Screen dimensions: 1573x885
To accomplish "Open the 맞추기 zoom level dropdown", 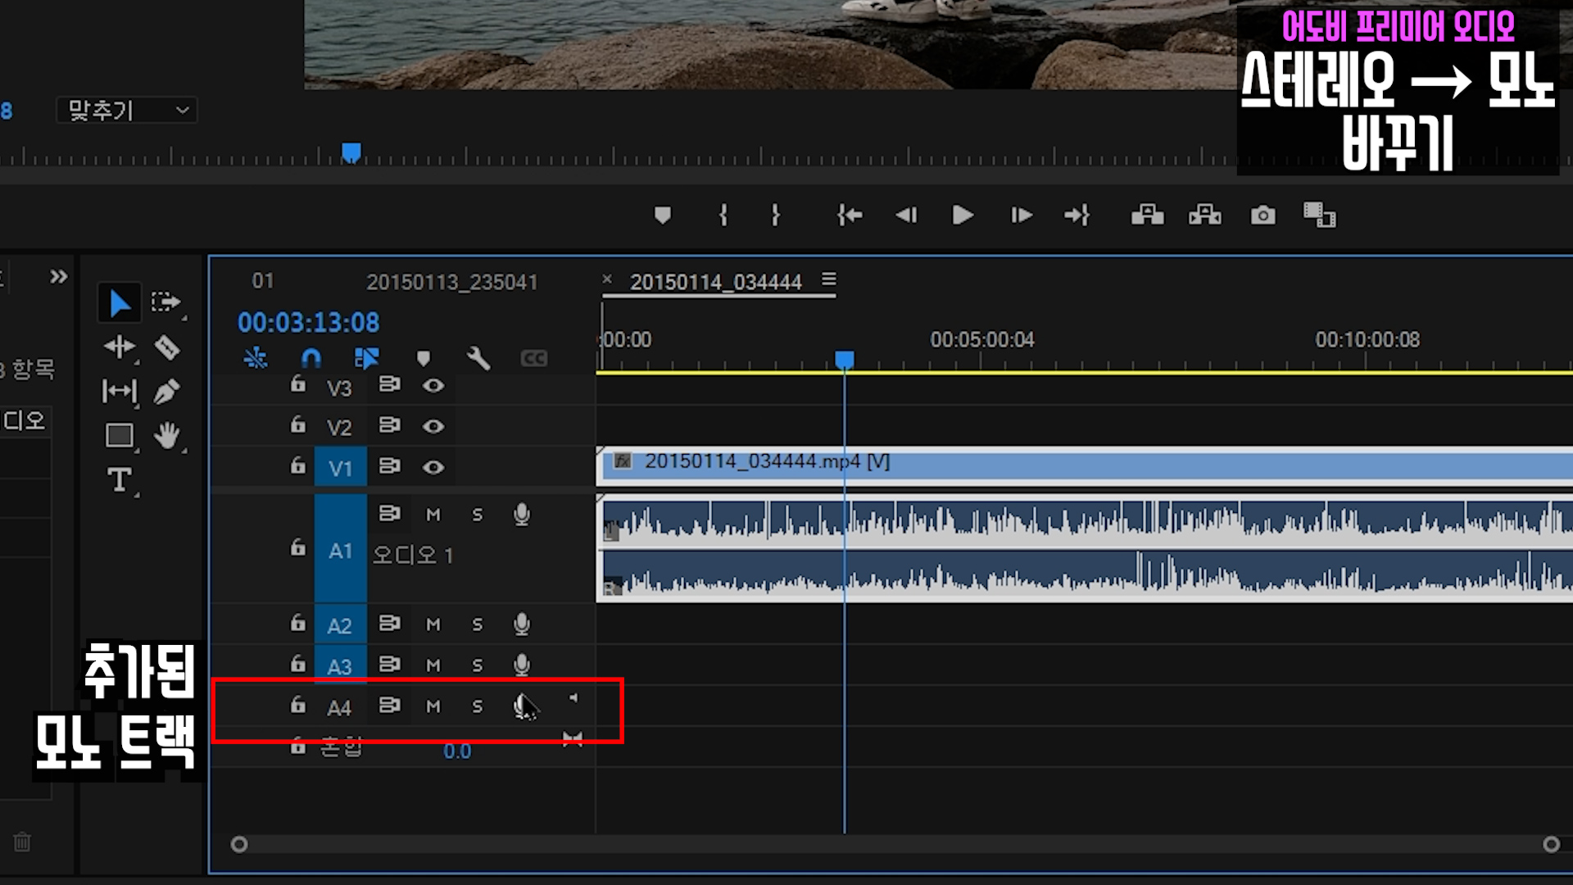I will tap(127, 110).
